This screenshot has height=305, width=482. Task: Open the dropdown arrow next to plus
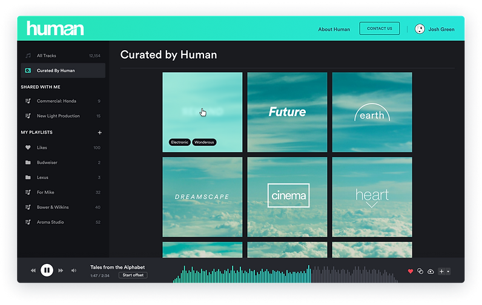pos(448,271)
